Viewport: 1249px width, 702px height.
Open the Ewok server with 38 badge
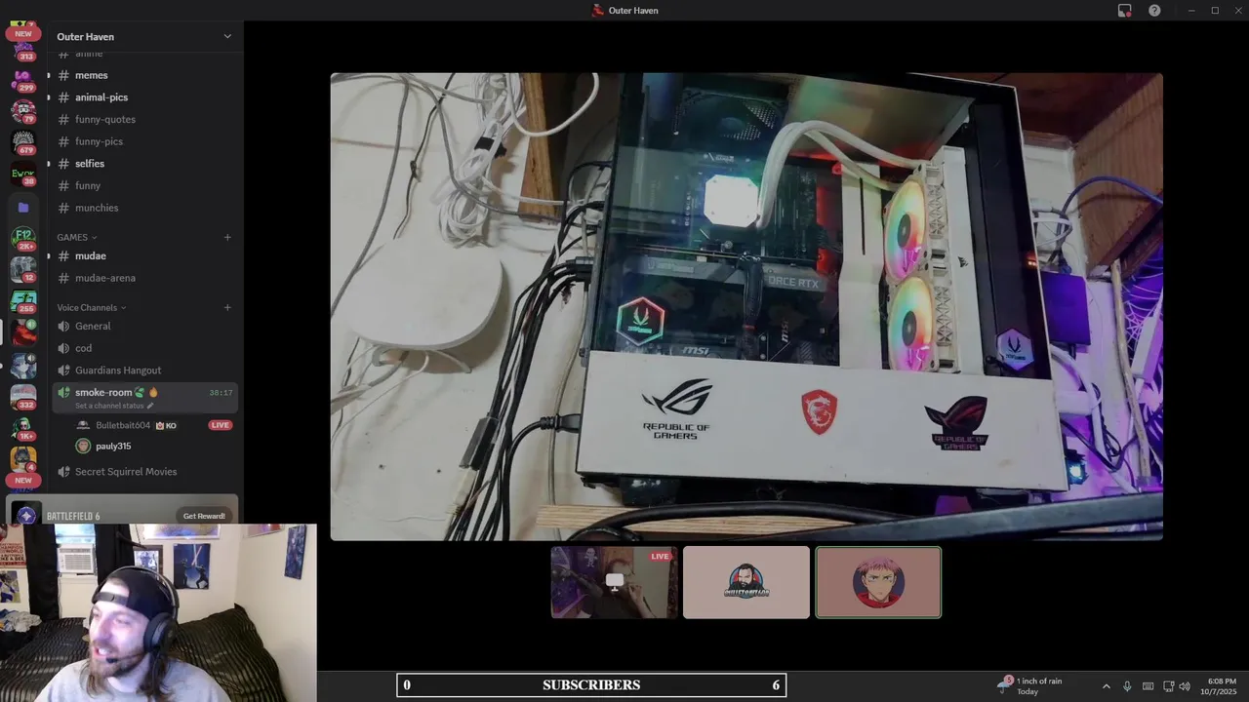tap(23, 175)
